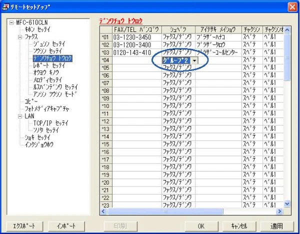Screen dimensions: 300x234
Task: Click the vertical scrollbar thumb
Action: click(x=287, y=57)
